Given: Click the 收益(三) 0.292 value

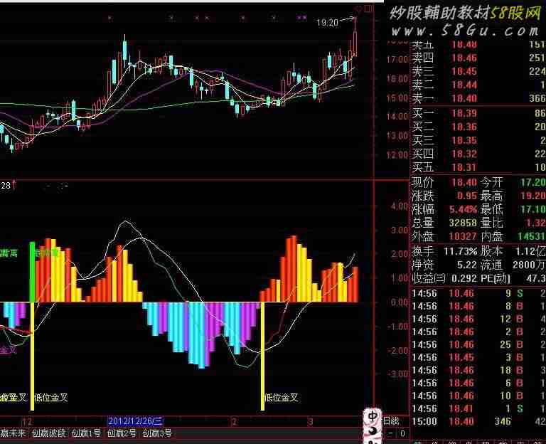Looking at the screenshot, I should [x=464, y=278].
